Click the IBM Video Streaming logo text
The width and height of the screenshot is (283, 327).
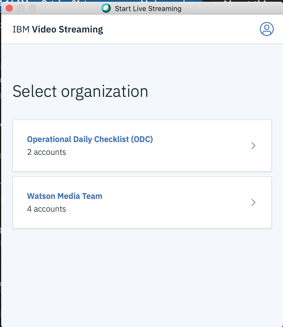coord(58,29)
